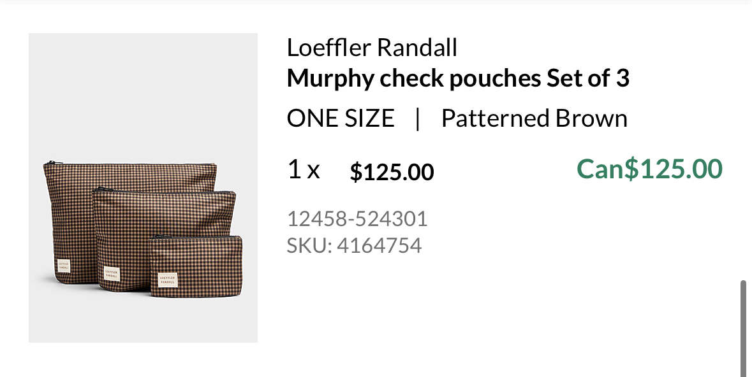Screen dimensions: 752x377
Task: Click the largest pouch in the product photo
Action: click(70, 210)
